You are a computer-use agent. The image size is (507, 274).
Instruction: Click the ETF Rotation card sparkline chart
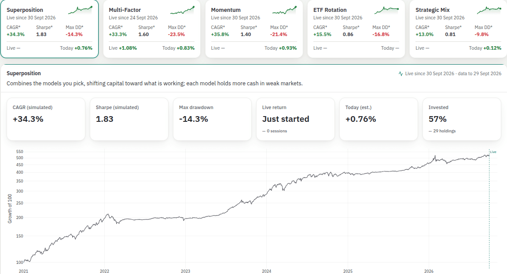[387, 11]
